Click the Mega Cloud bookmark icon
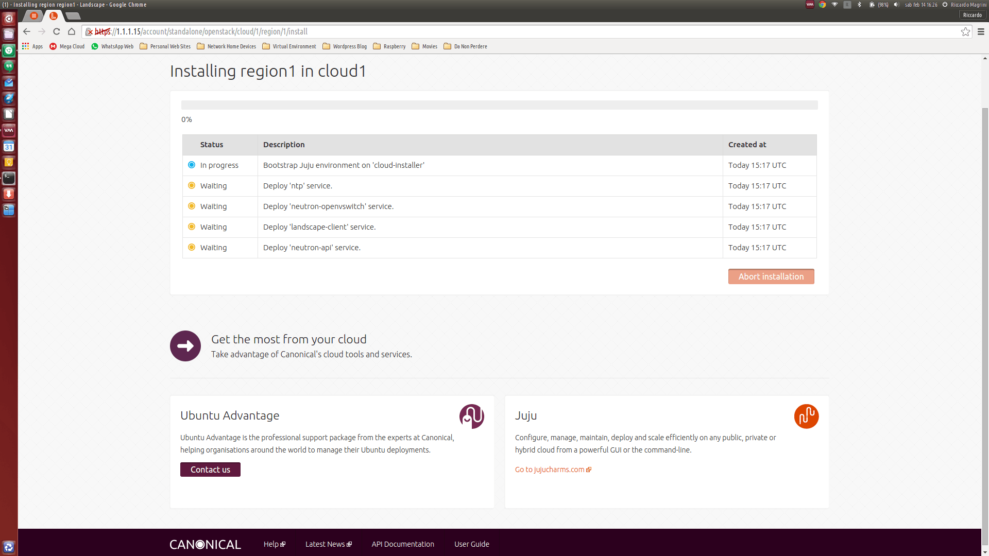Viewport: 989px width, 556px height. point(54,46)
